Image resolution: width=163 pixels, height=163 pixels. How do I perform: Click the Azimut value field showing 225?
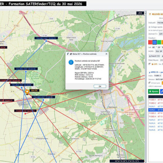[161, 34]
